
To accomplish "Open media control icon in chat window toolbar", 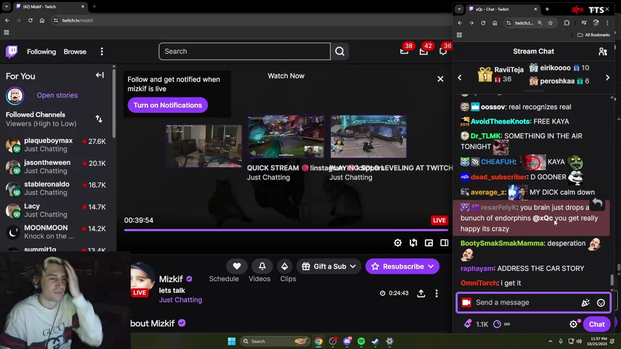I will [x=584, y=23].
